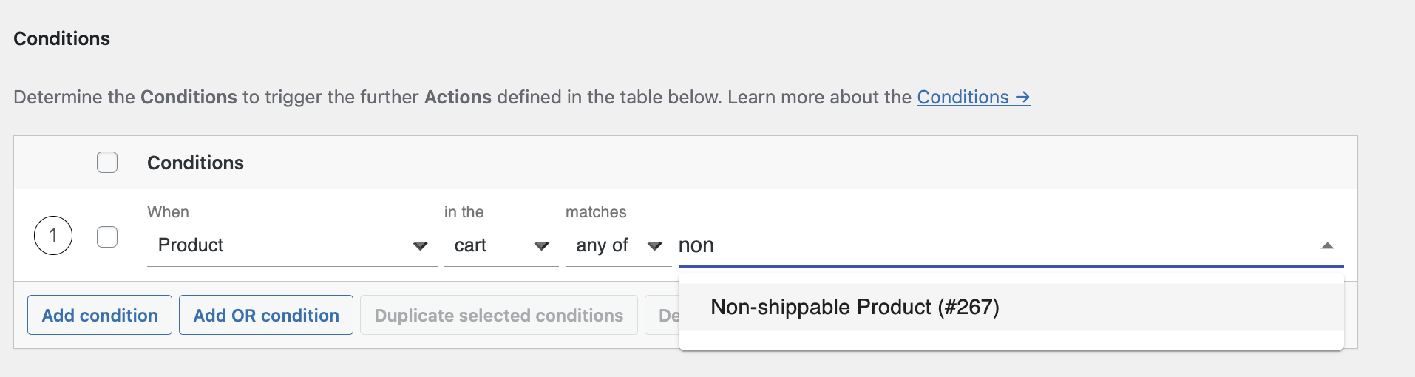This screenshot has height=377, width=1415.
Task: Click the 'in the' field label
Action: tap(464, 212)
